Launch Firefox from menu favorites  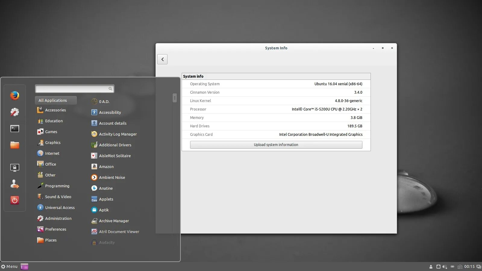click(x=14, y=96)
